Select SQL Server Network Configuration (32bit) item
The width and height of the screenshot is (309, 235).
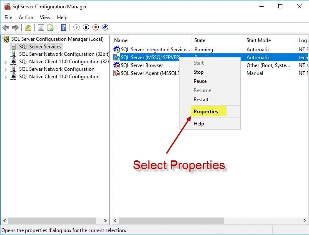click(x=64, y=54)
